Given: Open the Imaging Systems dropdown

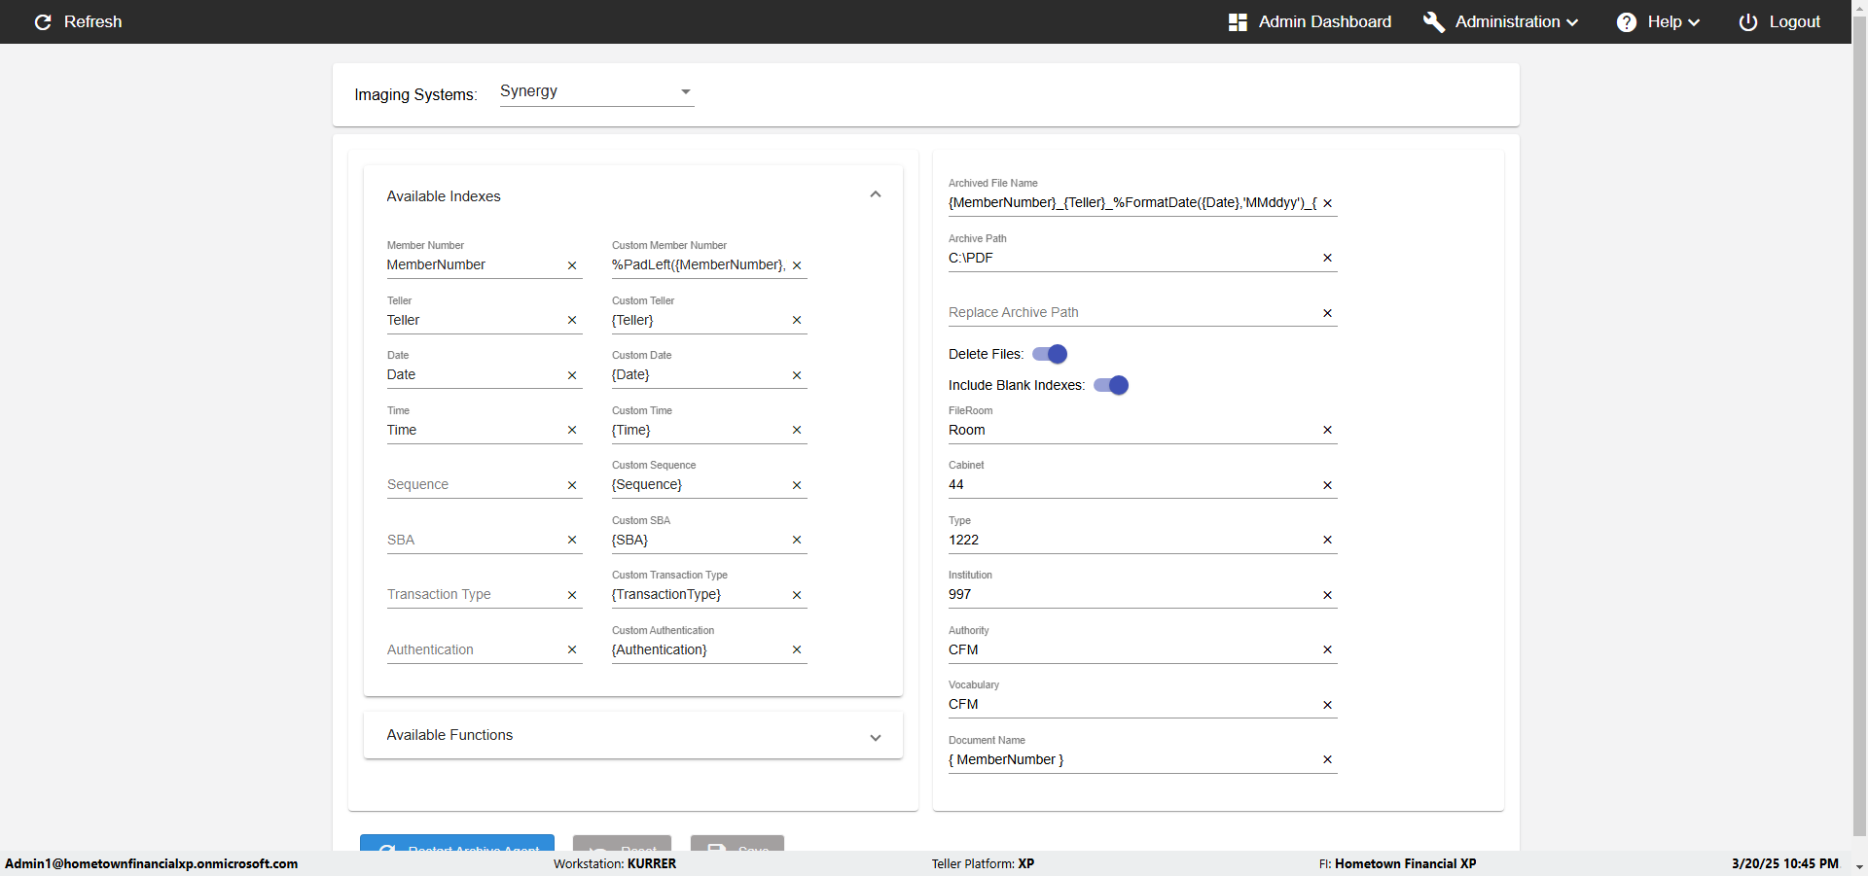Looking at the screenshot, I should pyautogui.click(x=596, y=91).
